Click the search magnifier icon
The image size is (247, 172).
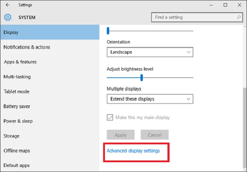click(239, 17)
